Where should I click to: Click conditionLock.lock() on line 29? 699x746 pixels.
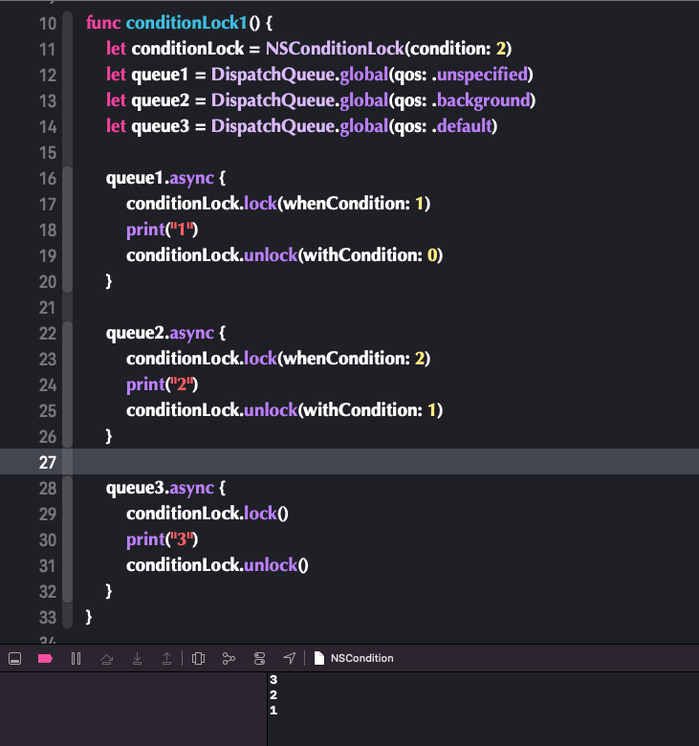click(207, 514)
